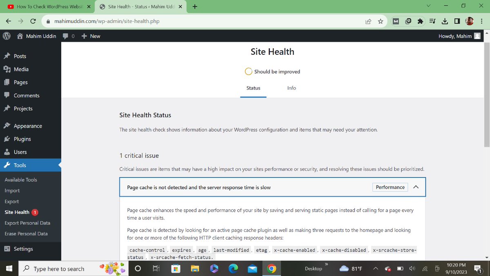The height and width of the screenshot is (276, 490).
Task: Open the linked-squares browser extension
Action: 408,21
